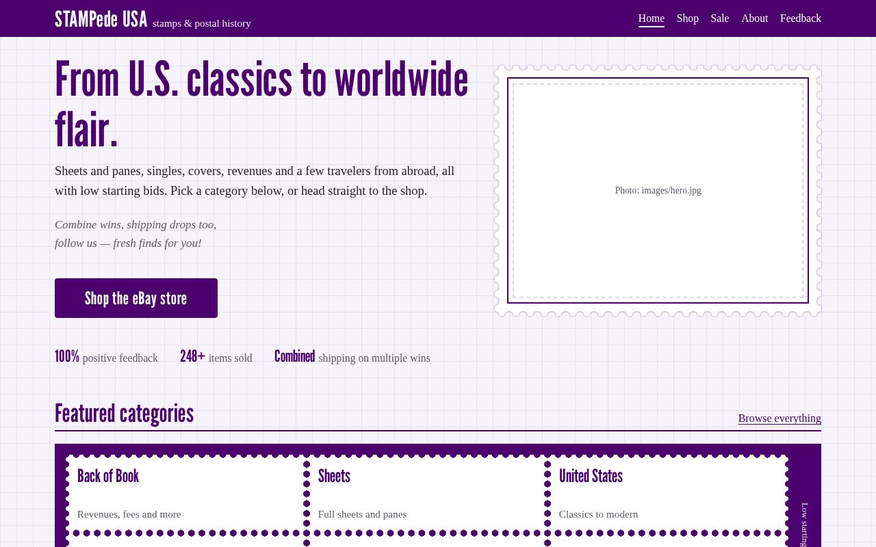The width and height of the screenshot is (876, 547).
Task: Open the Feedback nav link
Action: tap(800, 18)
